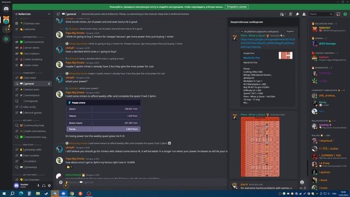Open the Google Docs spreadsheet link in pinned message
The height and width of the screenshot is (197, 350).
pyautogui.click(x=267, y=43)
